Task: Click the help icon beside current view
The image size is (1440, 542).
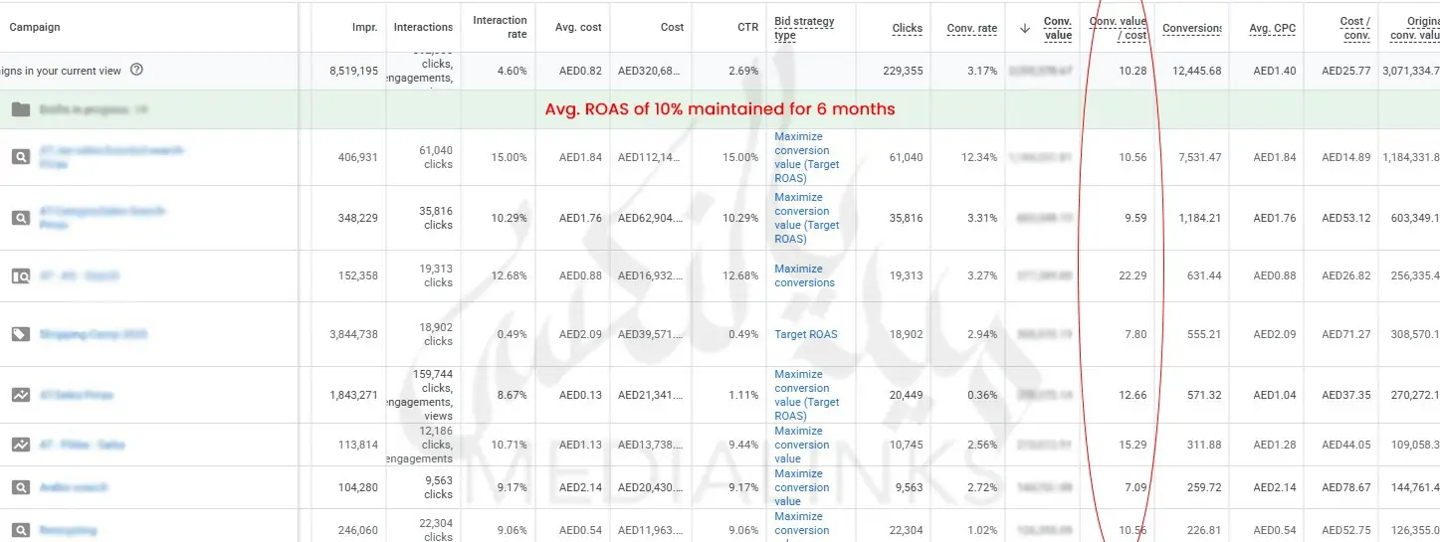Action: [x=137, y=71]
